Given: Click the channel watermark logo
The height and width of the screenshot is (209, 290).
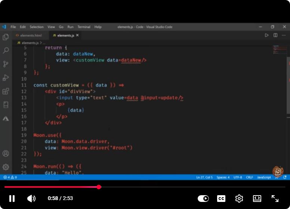Looking at the screenshot, I should tap(278, 172).
